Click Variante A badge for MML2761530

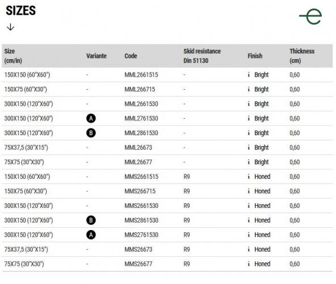[91, 118]
